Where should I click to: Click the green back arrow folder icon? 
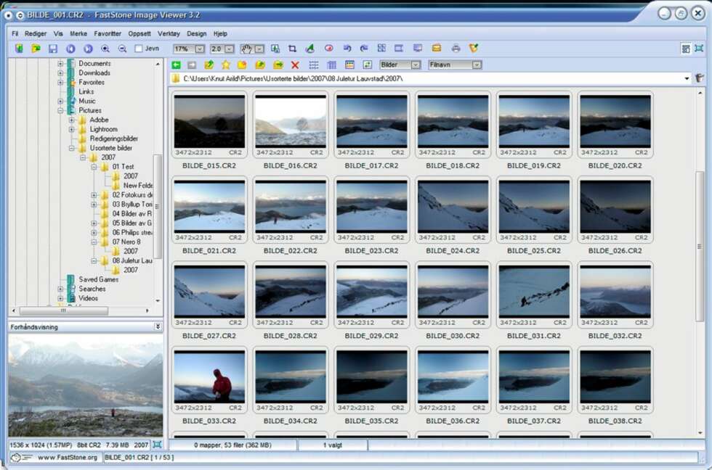(176, 65)
